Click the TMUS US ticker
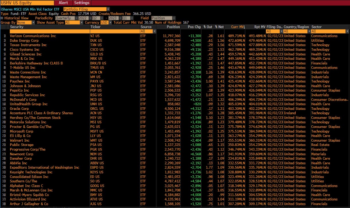 click(97, 68)
